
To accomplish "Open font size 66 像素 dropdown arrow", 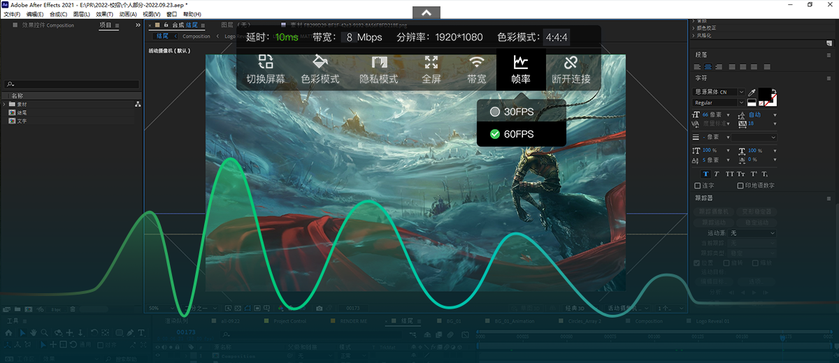I will point(728,114).
